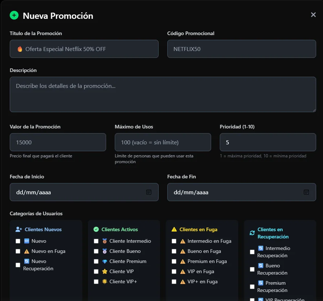
Task: Enable the Cliente VIP checkbox
Action: pos(96,272)
